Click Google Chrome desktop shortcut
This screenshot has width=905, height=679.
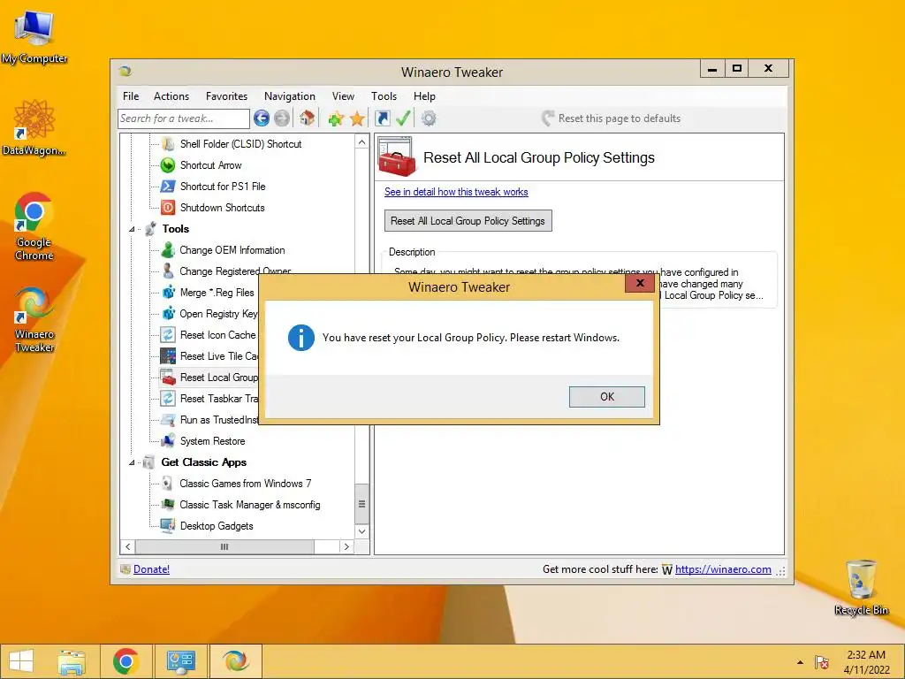[x=34, y=226]
